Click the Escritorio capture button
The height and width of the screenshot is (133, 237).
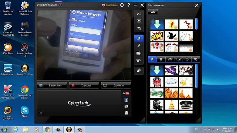(x=116, y=85)
